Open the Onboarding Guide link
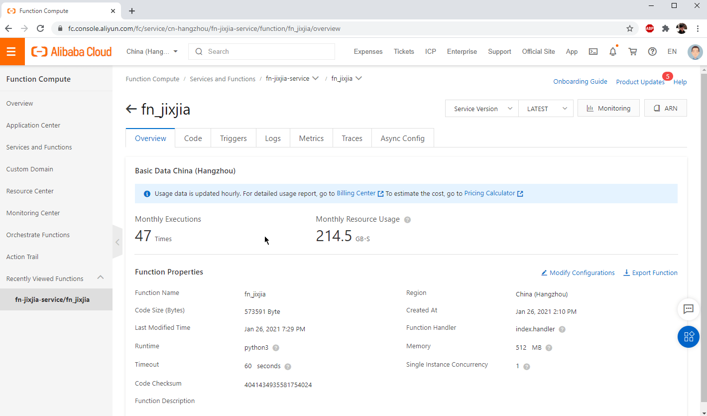 pyautogui.click(x=580, y=81)
